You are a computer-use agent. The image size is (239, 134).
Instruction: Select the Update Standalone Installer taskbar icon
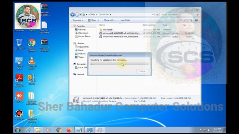point(100,130)
